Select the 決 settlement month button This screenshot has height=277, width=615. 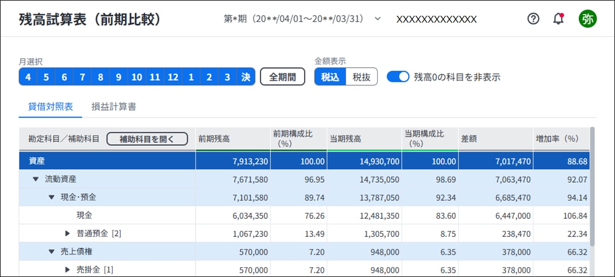pos(246,77)
